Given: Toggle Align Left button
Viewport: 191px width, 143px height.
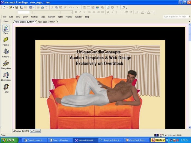Looking at the screenshot, I should (90, 12).
